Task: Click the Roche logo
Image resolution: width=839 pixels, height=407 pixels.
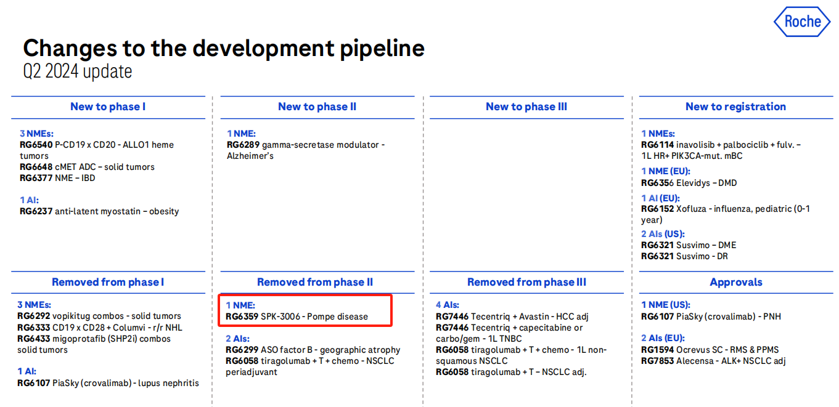Action: 802,22
